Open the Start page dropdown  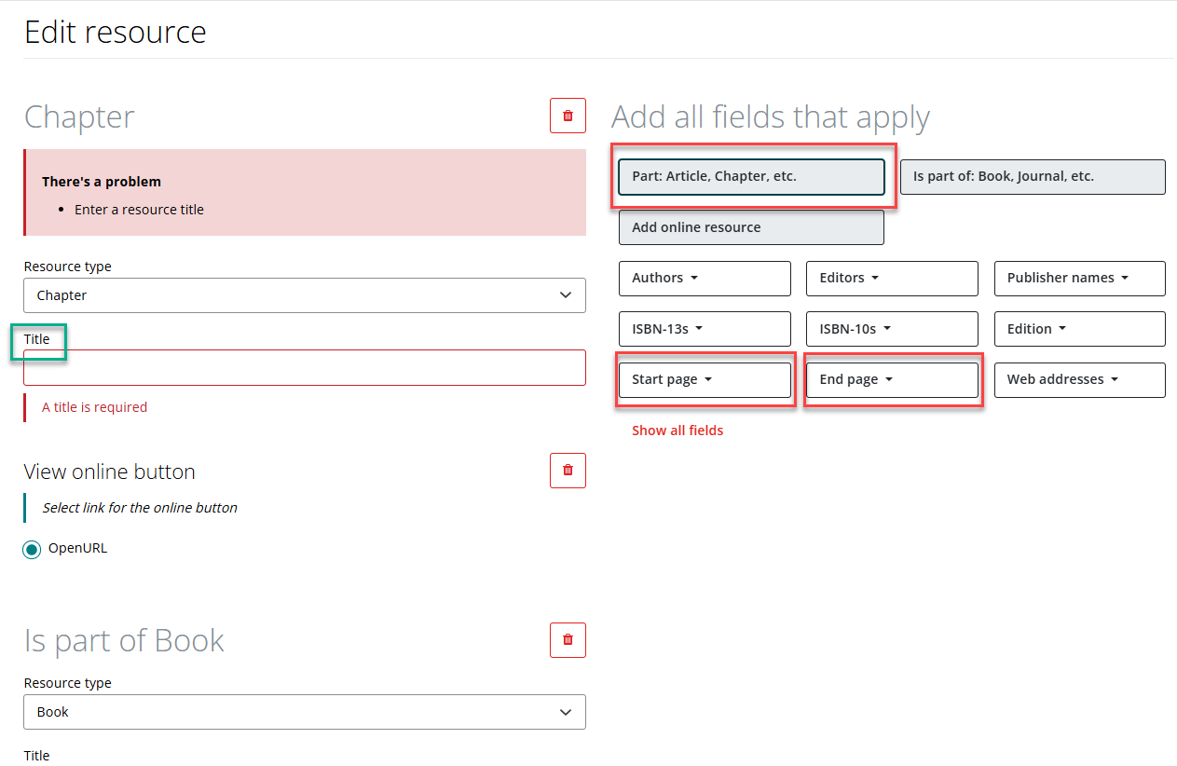click(x=705, y=379)
